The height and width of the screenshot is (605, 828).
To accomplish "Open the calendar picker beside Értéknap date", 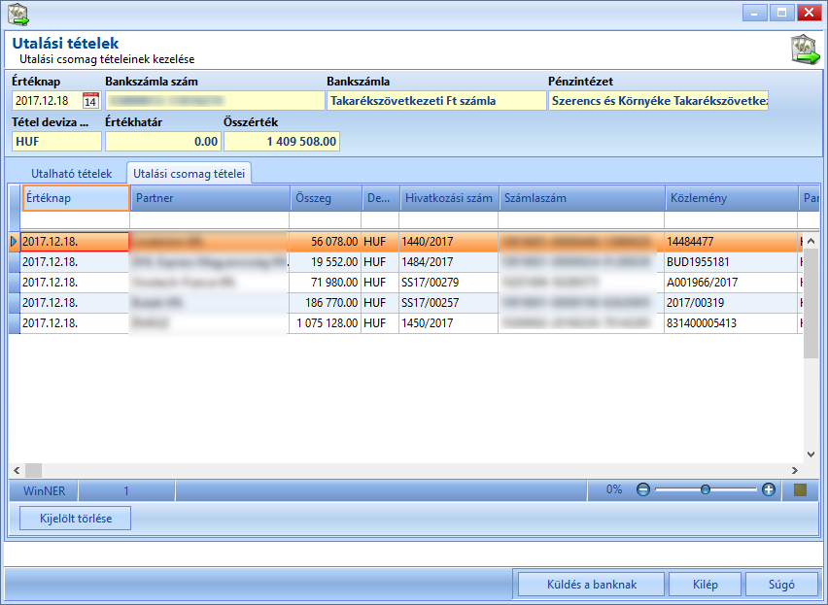I will tap(90, 100).
